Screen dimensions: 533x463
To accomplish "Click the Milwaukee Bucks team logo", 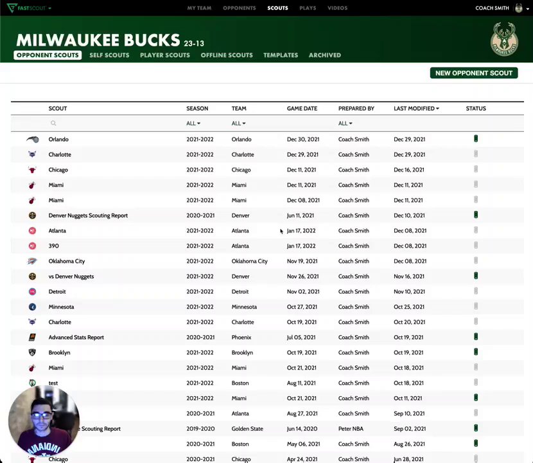I will click(504, 39).
